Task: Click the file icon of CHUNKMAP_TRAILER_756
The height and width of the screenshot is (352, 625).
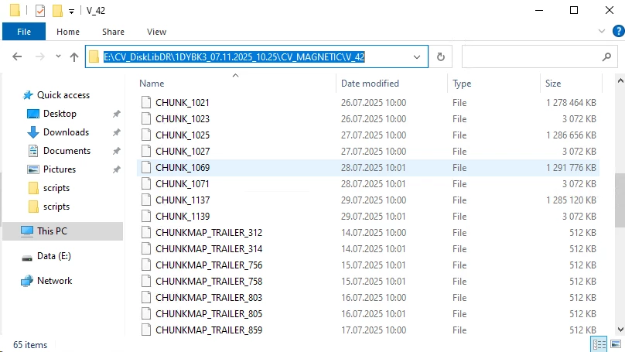Action: click(146, 265)
